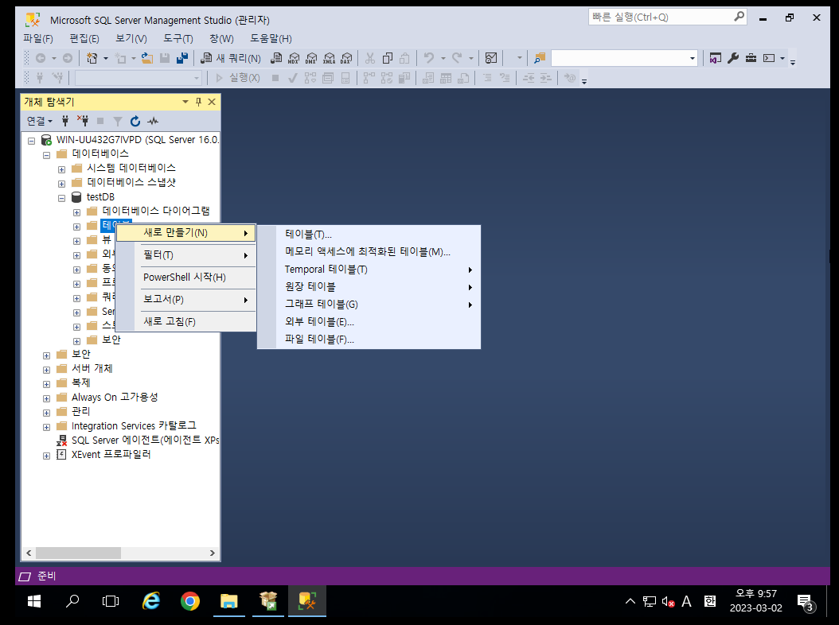
Task: Click the Toolbox icon in toolbar
Action: pyautogui.click(x=751, y=58)
